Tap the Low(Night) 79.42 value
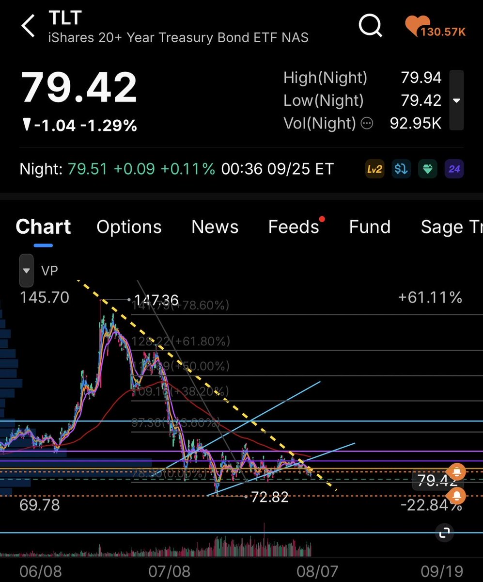This screenshot has width=483, height=582. 421,100
